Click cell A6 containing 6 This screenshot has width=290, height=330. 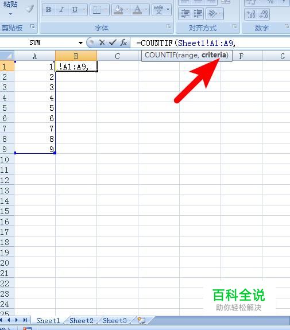[x=35, y=118]
